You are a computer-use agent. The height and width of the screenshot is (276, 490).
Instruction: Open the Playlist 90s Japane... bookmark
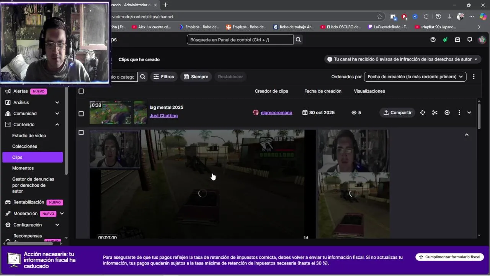coord(435,27)
